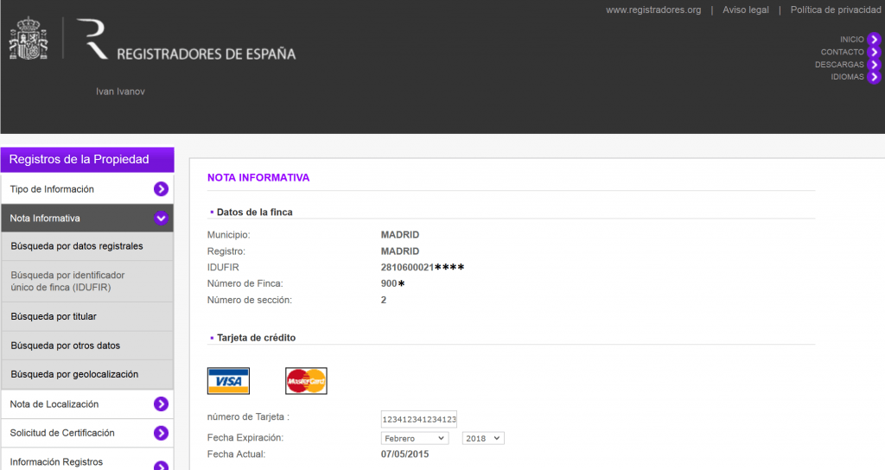
Task: Click the arrow icon beside DESCARGAS
Action: (x=874, y=64)
